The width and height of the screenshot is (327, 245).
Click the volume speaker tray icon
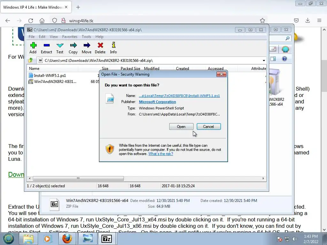(x=295, y=239)
